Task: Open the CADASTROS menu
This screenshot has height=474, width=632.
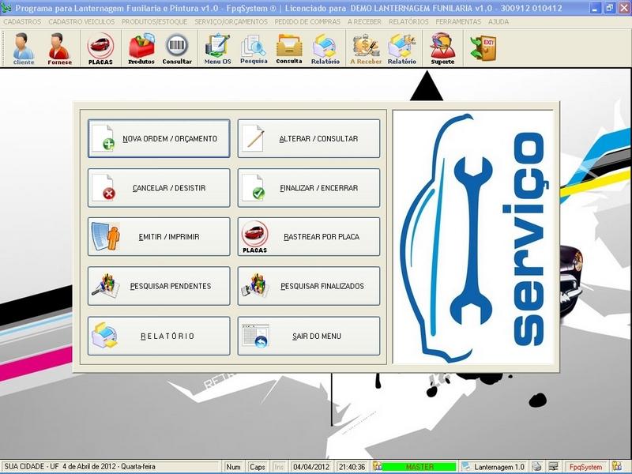Action: [22, 22]
